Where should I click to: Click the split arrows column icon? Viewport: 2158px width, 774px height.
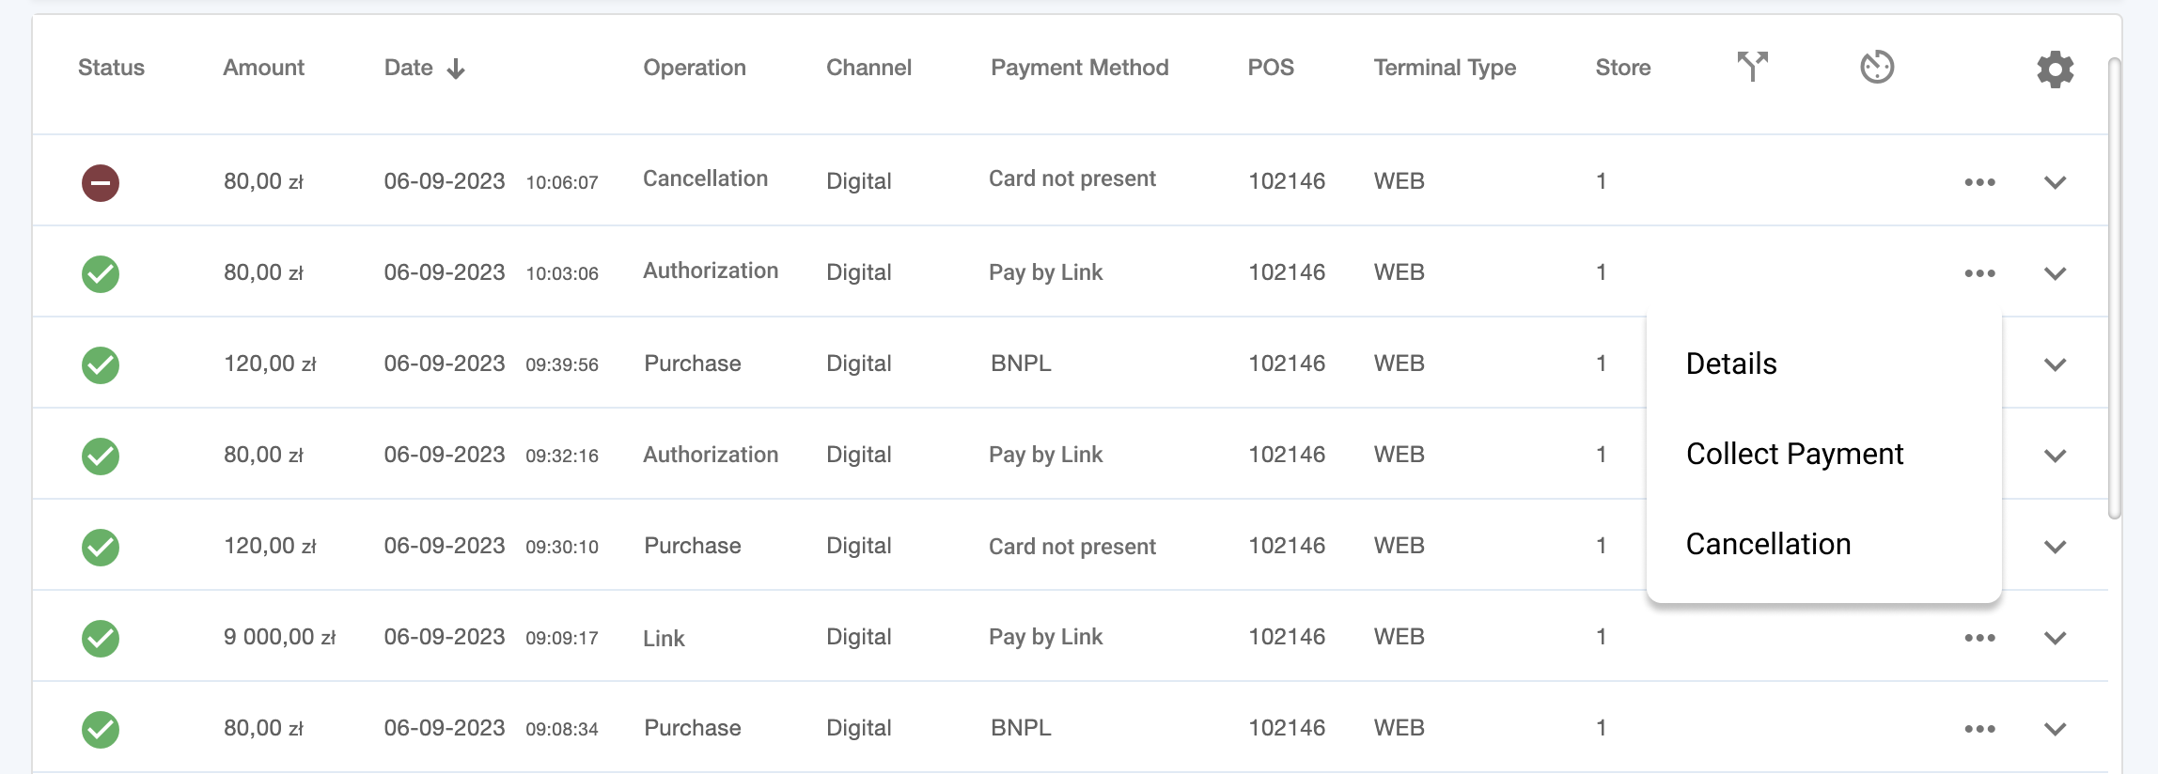tap(1752, 67)
